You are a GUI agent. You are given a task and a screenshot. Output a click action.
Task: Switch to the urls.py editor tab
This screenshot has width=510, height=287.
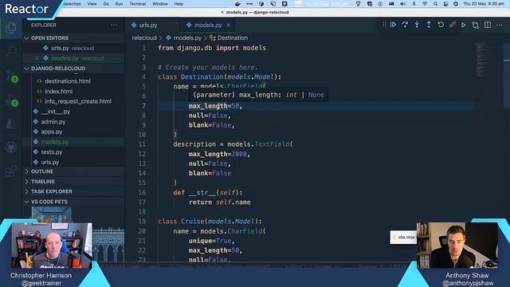[148, 25]
